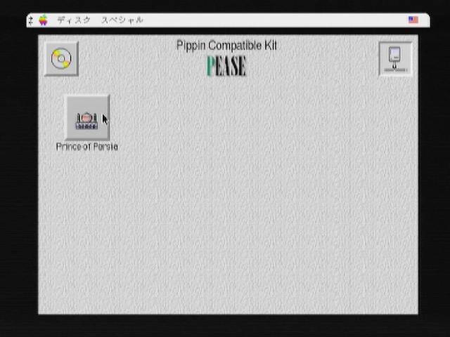Click the US flag keyboard icon
This screenshot has width=450, height=337.
click(413, 20)
